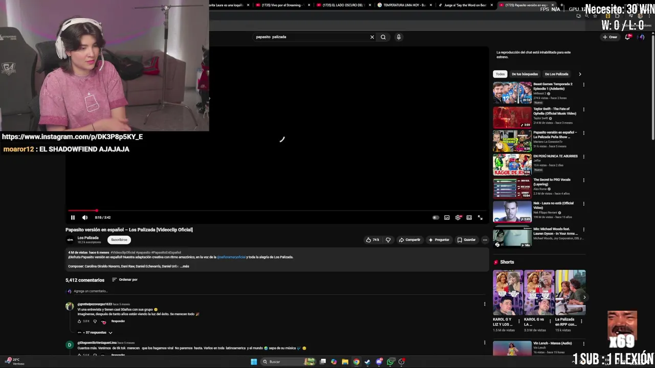The height and width of the screenshot is (368, 655).
Task: Reply to first comment via Responder
Action: [118, 321]
